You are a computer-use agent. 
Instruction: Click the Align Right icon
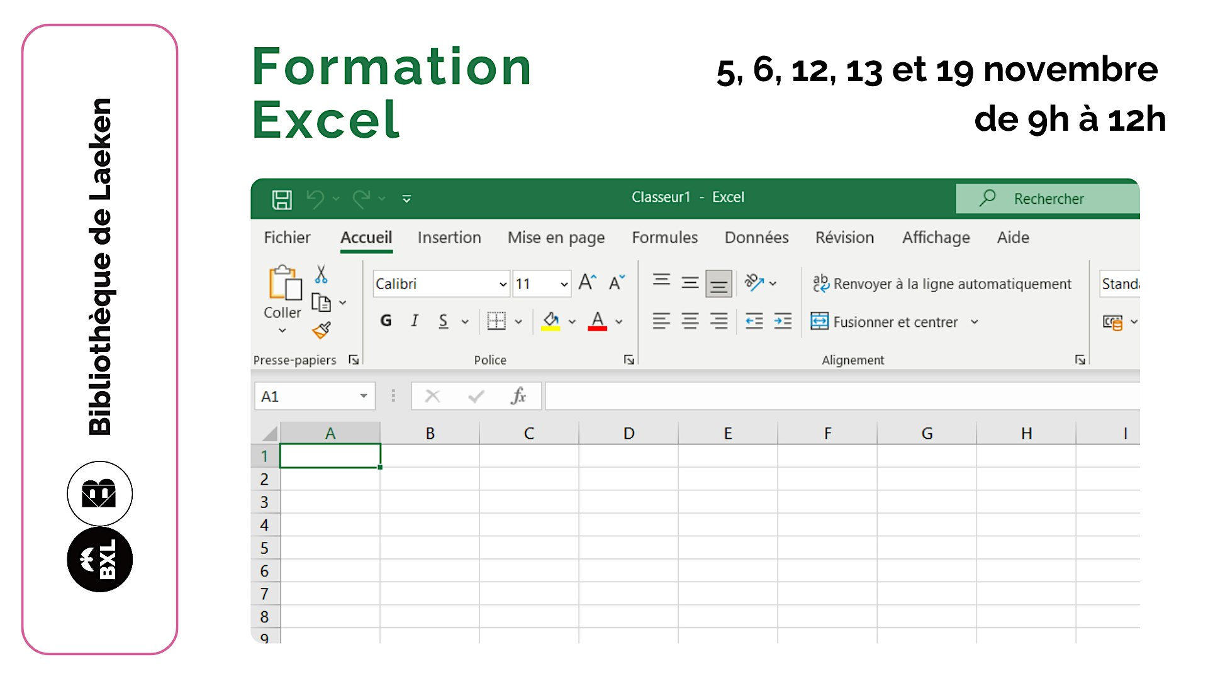click(x=719, y=321)
